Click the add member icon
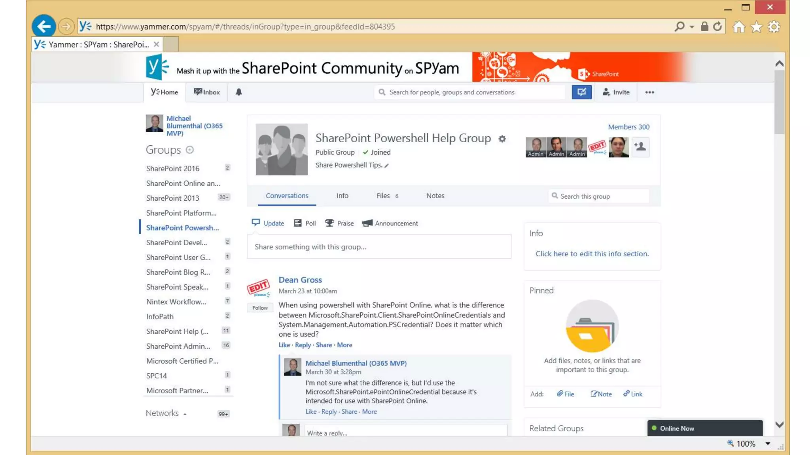Screen dimensions: 810x455 pyautogui.click(x=640, y=147)
